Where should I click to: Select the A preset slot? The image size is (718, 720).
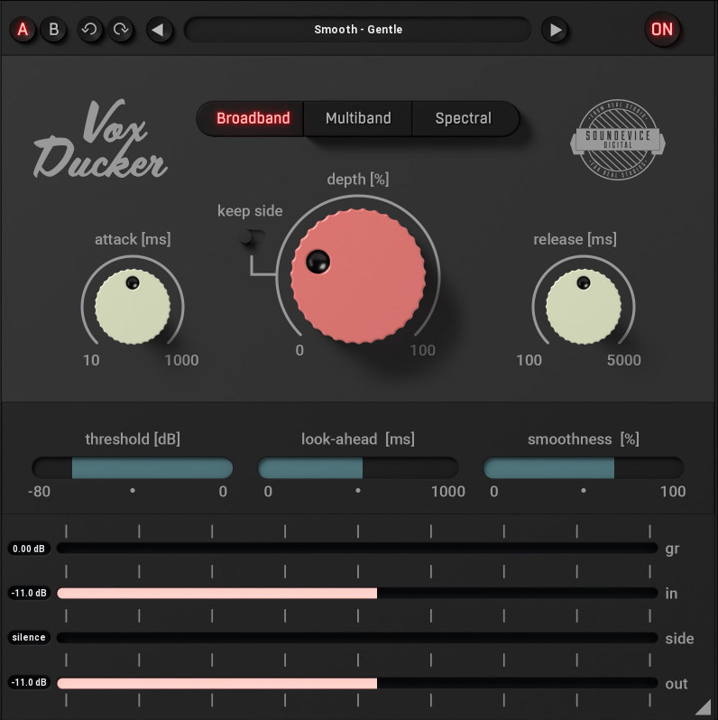click(x=23, y=30)
